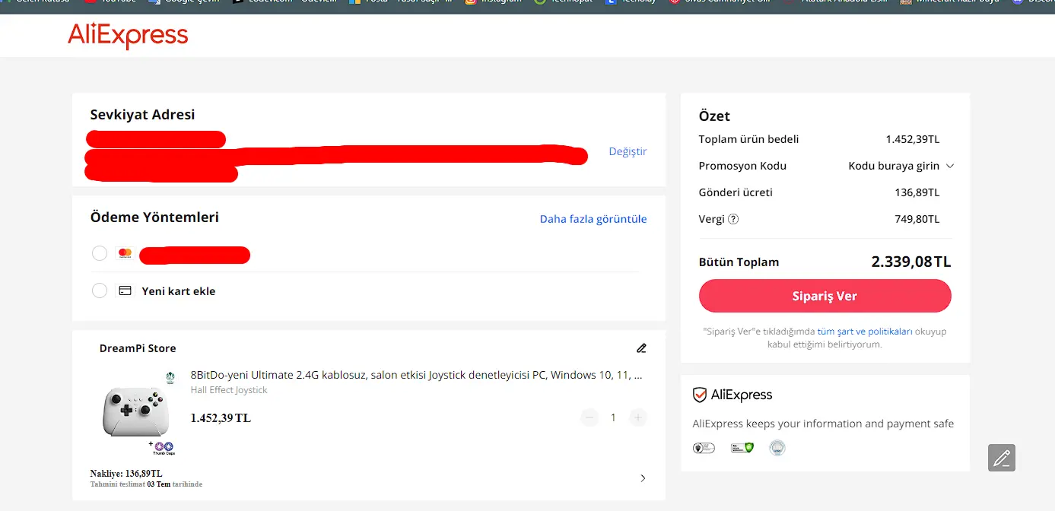Screen dimensions: 1055x511
Task: Open the floating gray pencil feedback button
Action: 1002,458
